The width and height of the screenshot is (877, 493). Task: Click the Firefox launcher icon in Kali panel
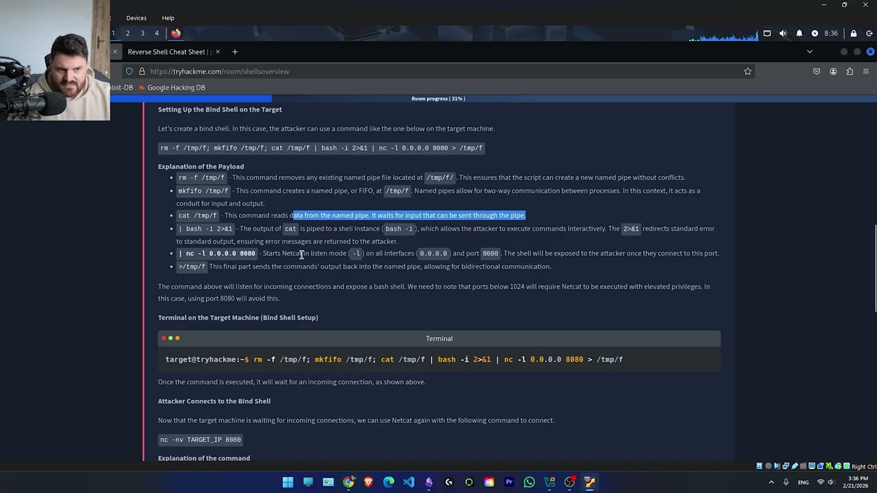176,33
